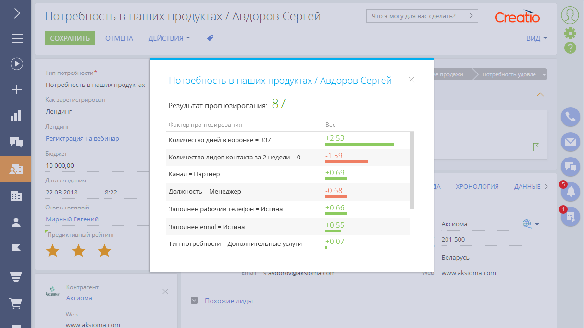Click the Creatio logo
Viewport: 584px width, 328px height.
pos(517,16)
